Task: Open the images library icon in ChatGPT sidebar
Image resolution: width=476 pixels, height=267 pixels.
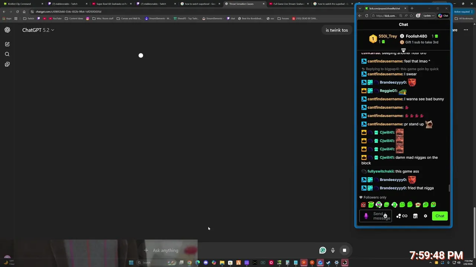Action: pyautogui.click(x=7, y=64)
